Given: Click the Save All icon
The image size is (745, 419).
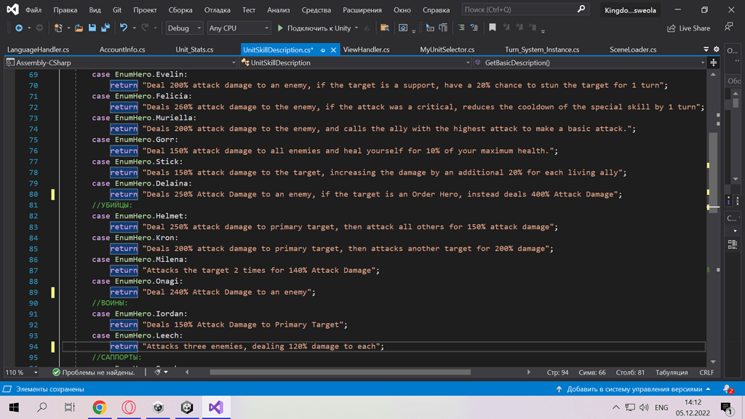Looking at the screenshot, I should (105, 28).
